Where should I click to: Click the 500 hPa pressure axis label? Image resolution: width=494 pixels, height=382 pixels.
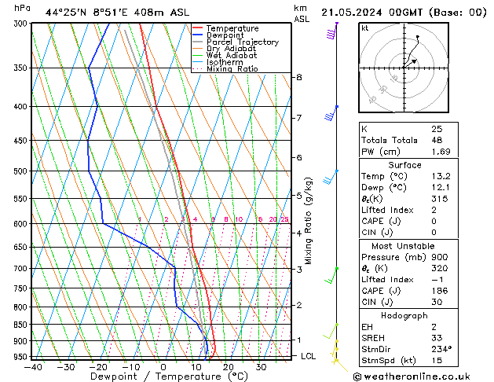[x=21, y=171]
